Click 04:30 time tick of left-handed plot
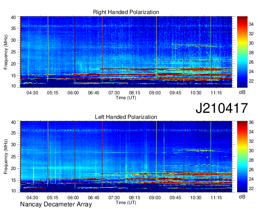This screenshot has height=209, width=258. (x=32, y=198)
